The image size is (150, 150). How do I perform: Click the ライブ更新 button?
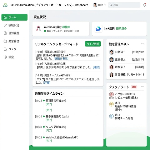[x=93, y=44]
